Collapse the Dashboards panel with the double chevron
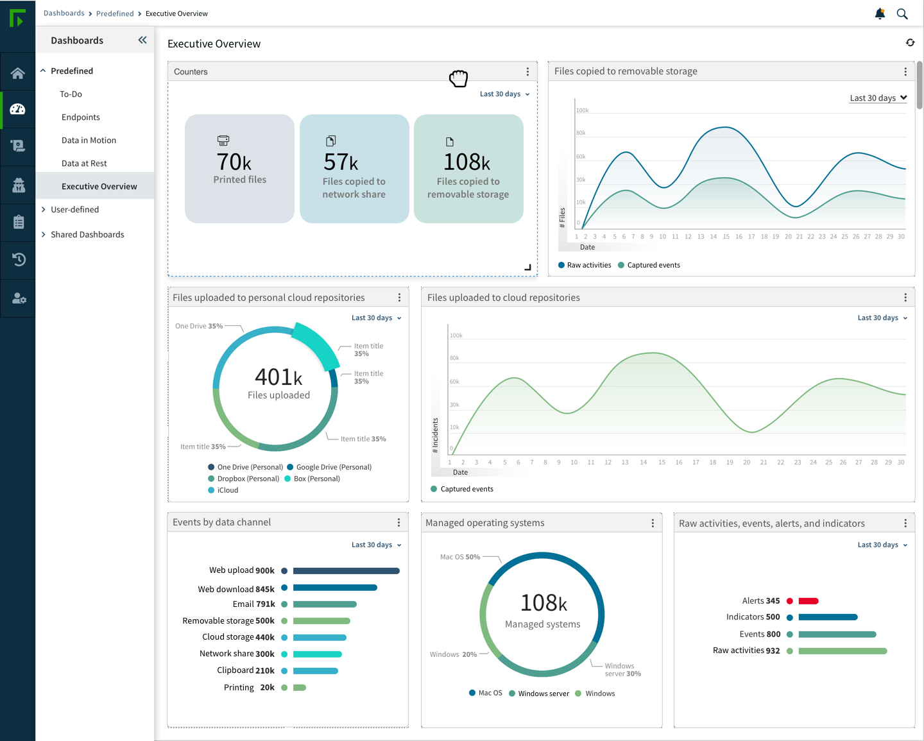This screenshot has height=741, width=924. 142,40
